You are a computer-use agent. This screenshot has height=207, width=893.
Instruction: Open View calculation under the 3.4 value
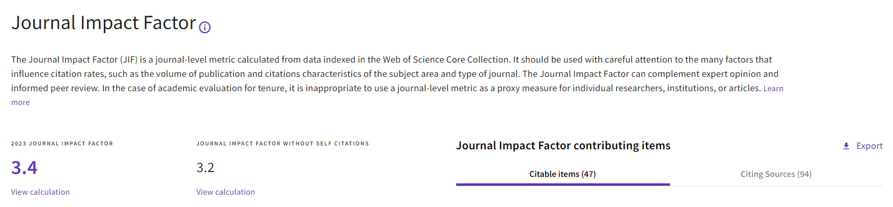[x=41, y=192]
